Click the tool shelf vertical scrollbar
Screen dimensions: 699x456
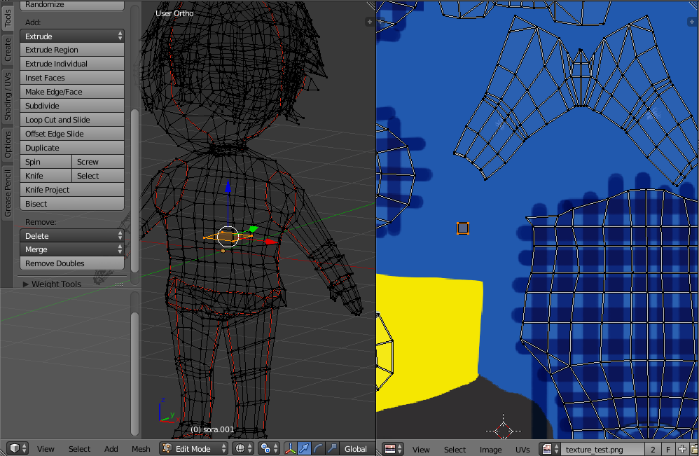(134, 191)
